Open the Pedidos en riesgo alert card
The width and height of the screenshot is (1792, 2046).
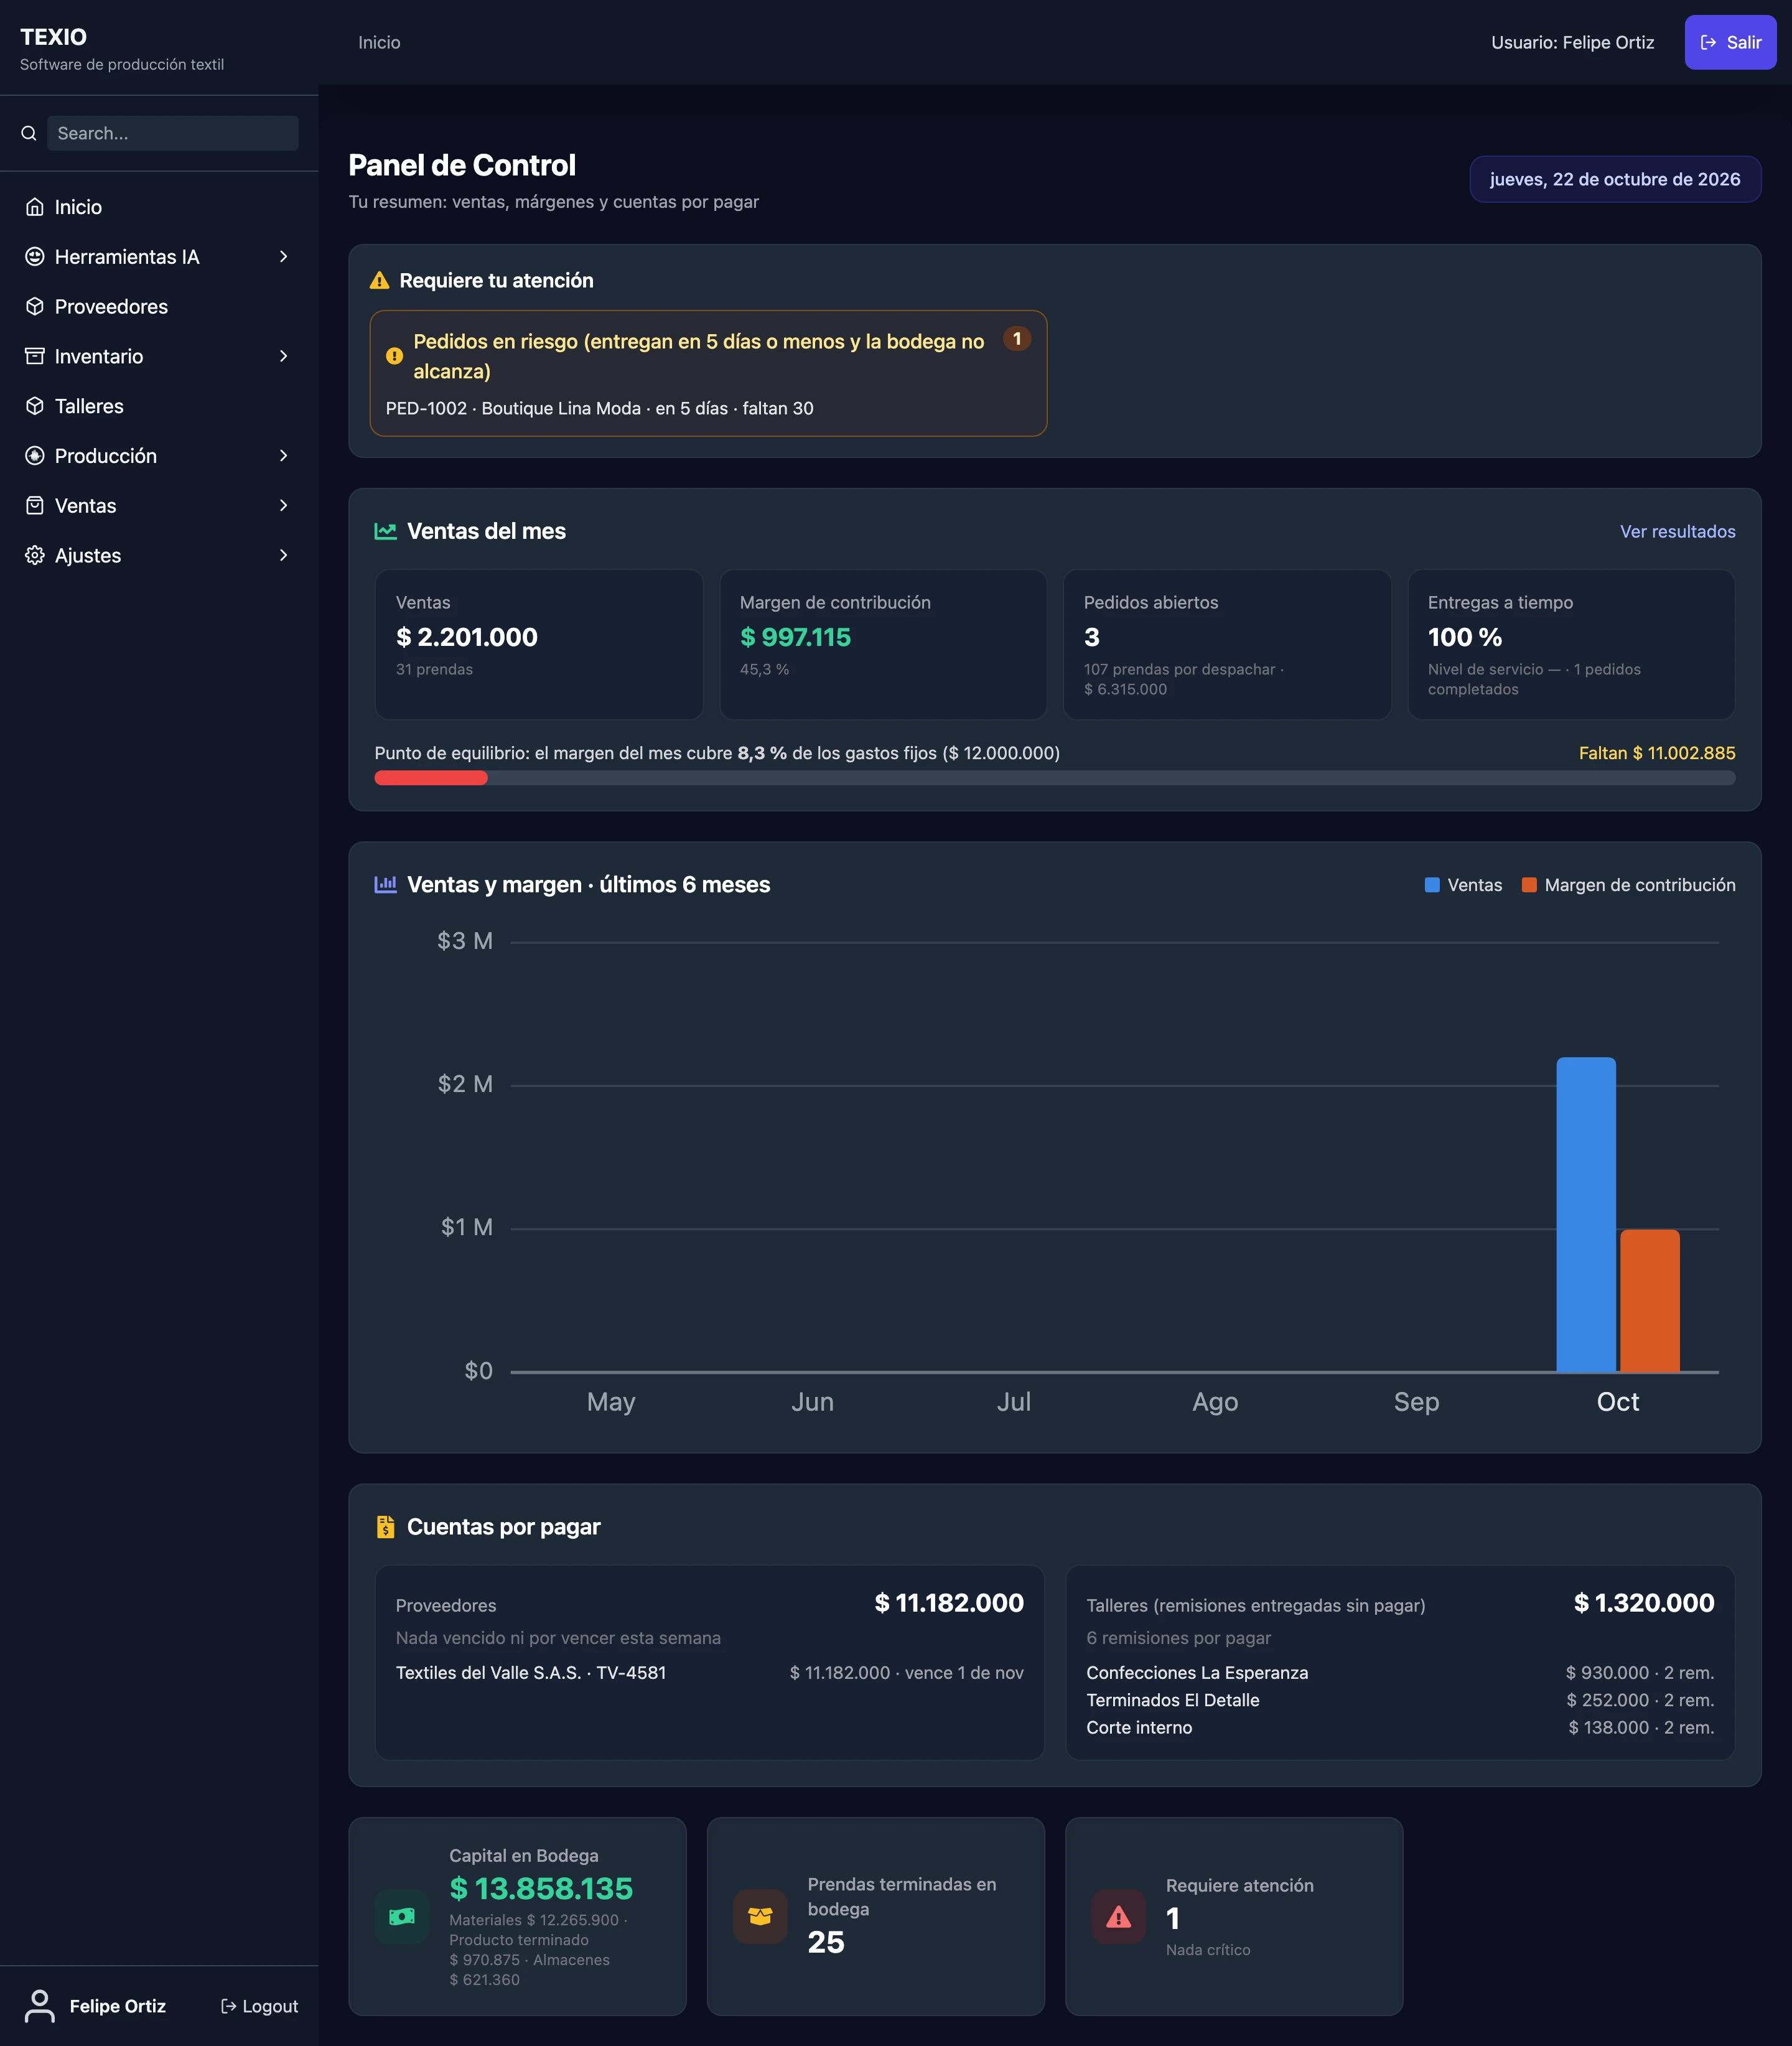coord(708,373)
